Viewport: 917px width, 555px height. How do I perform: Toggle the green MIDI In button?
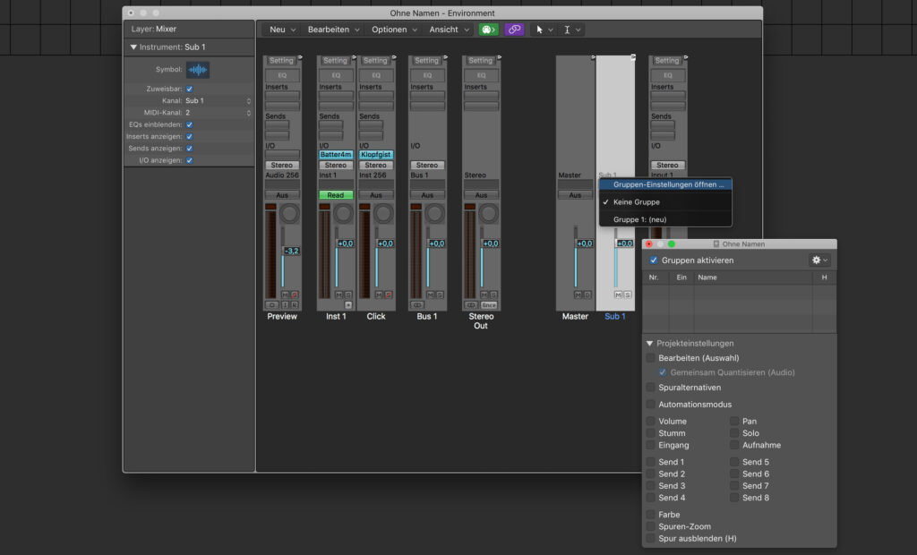click(488, 30)
